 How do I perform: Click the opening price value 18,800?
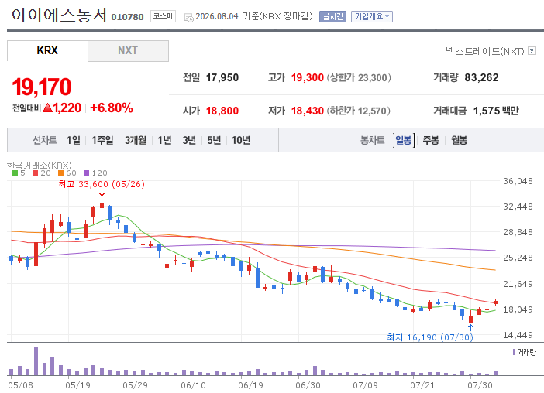(222, 111)
